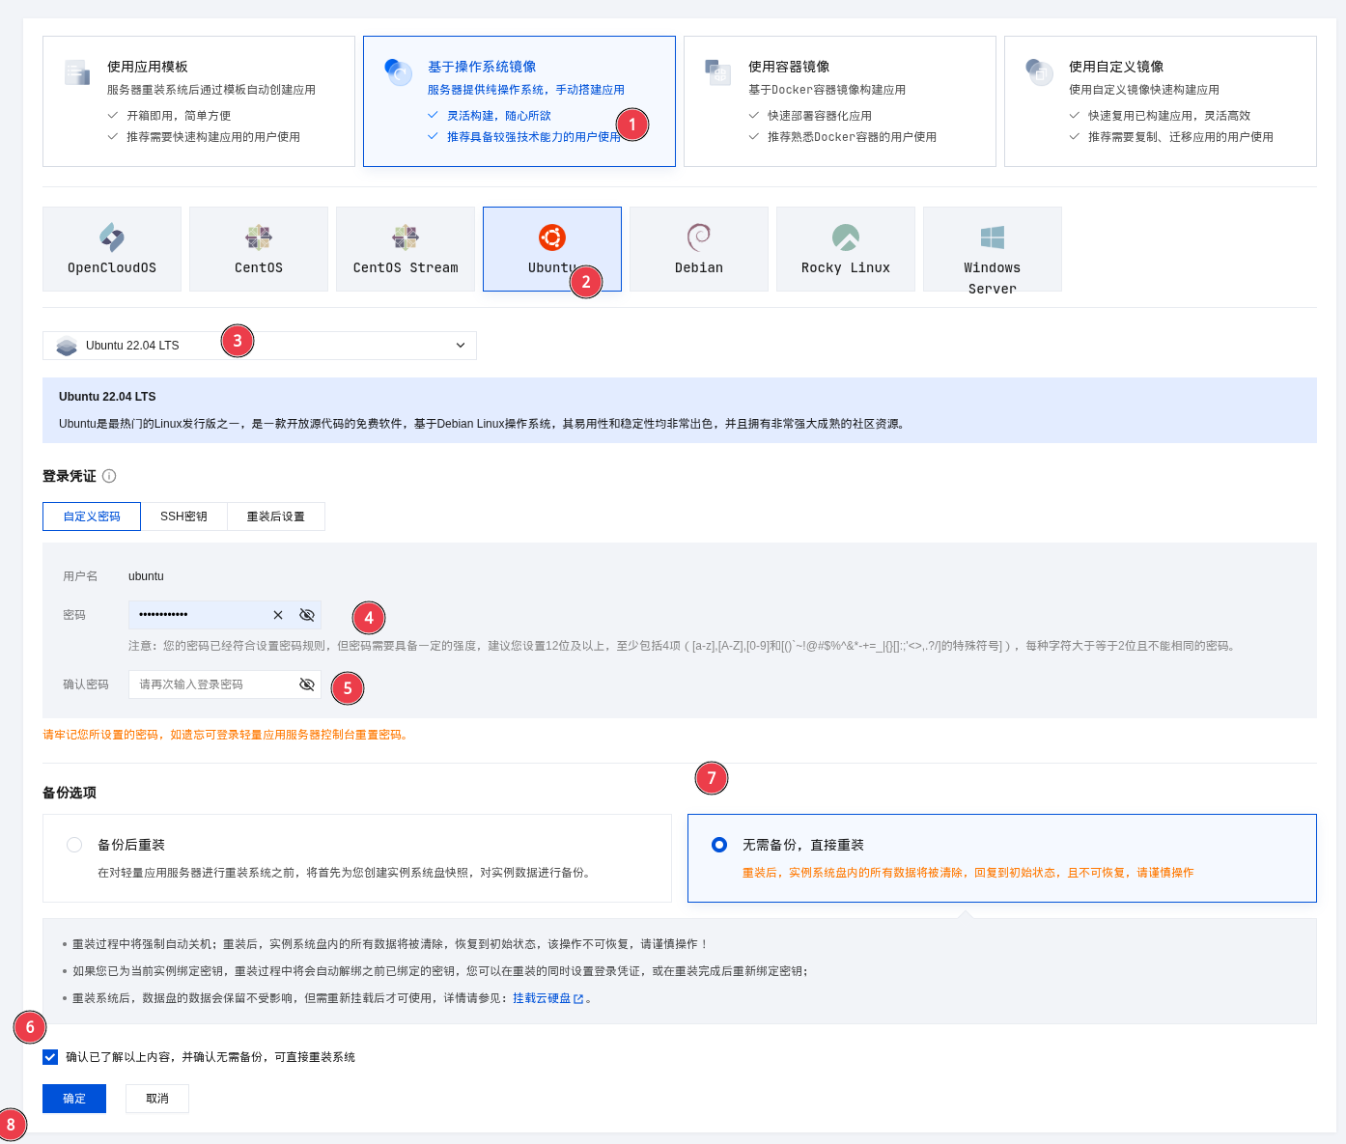Select the Debian swirl icon
Viewport: 1346px width, 1144px height.
tap(699, 237)
